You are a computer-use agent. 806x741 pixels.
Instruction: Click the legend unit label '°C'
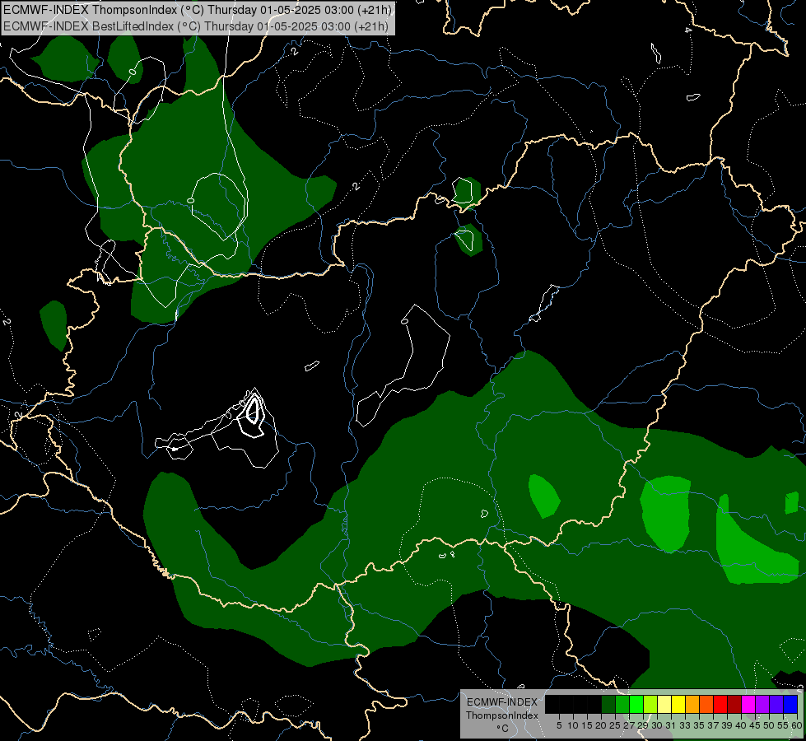click(502, 729)
